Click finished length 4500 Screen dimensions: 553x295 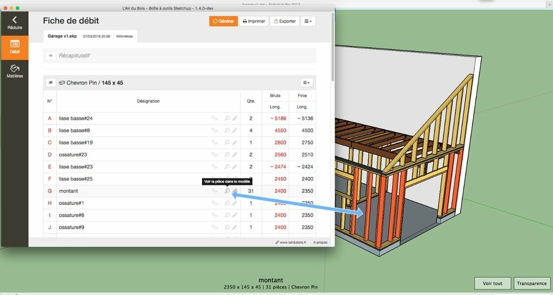click(307, 131)
